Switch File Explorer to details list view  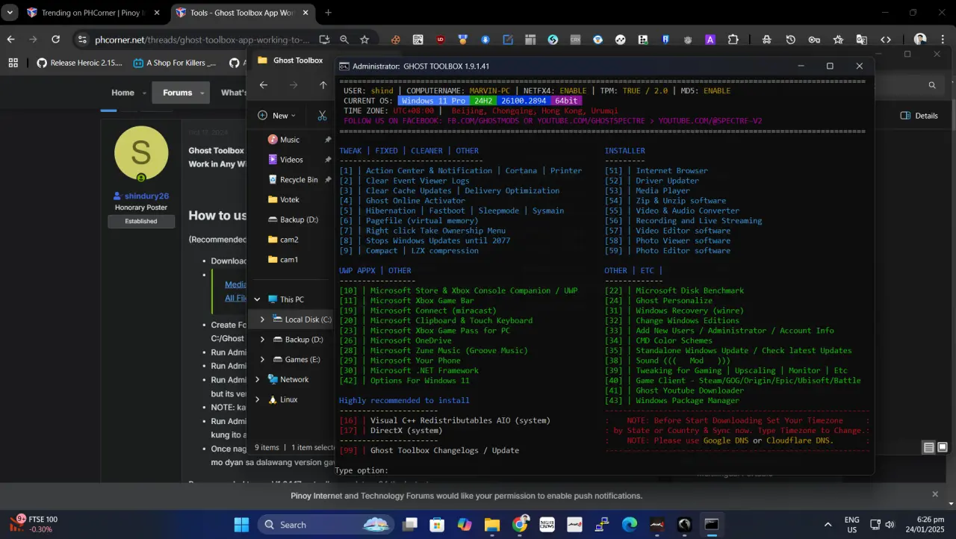click(x=928, y=448)
